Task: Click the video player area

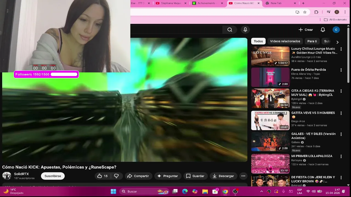Action: [x=125, y=100]
